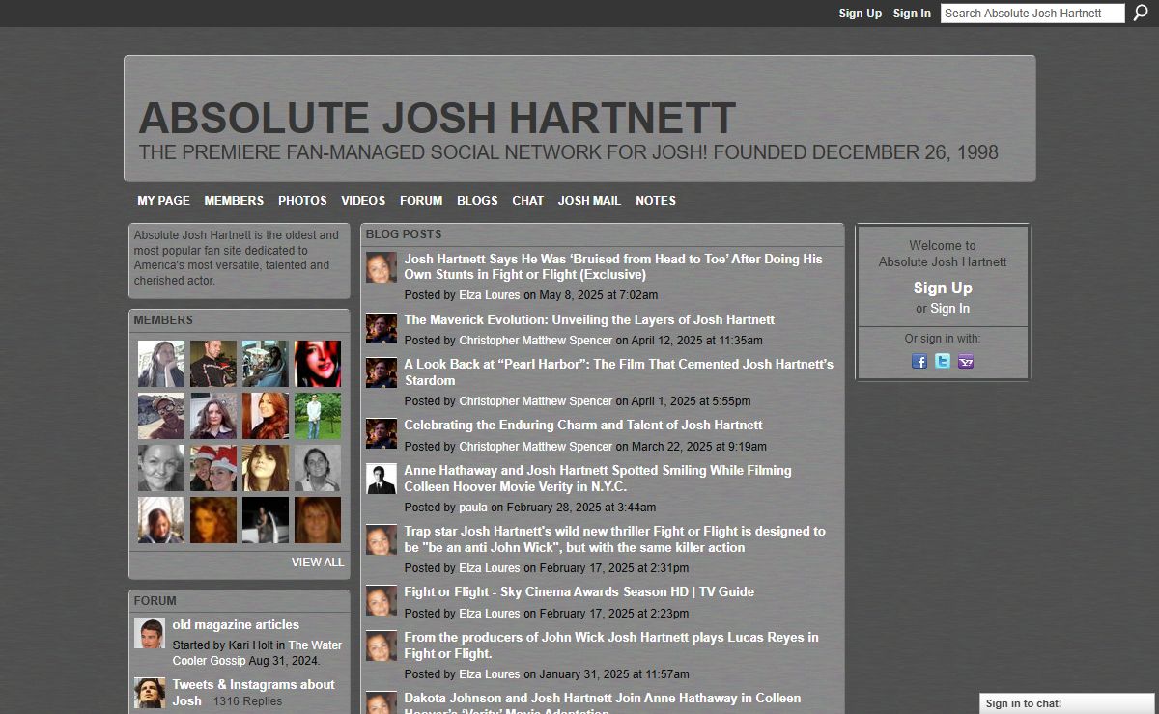Open avatar beside 'Sky Cinema Awards Season' post
This screenshot has width=1159, height=714.
click(382, 600)
